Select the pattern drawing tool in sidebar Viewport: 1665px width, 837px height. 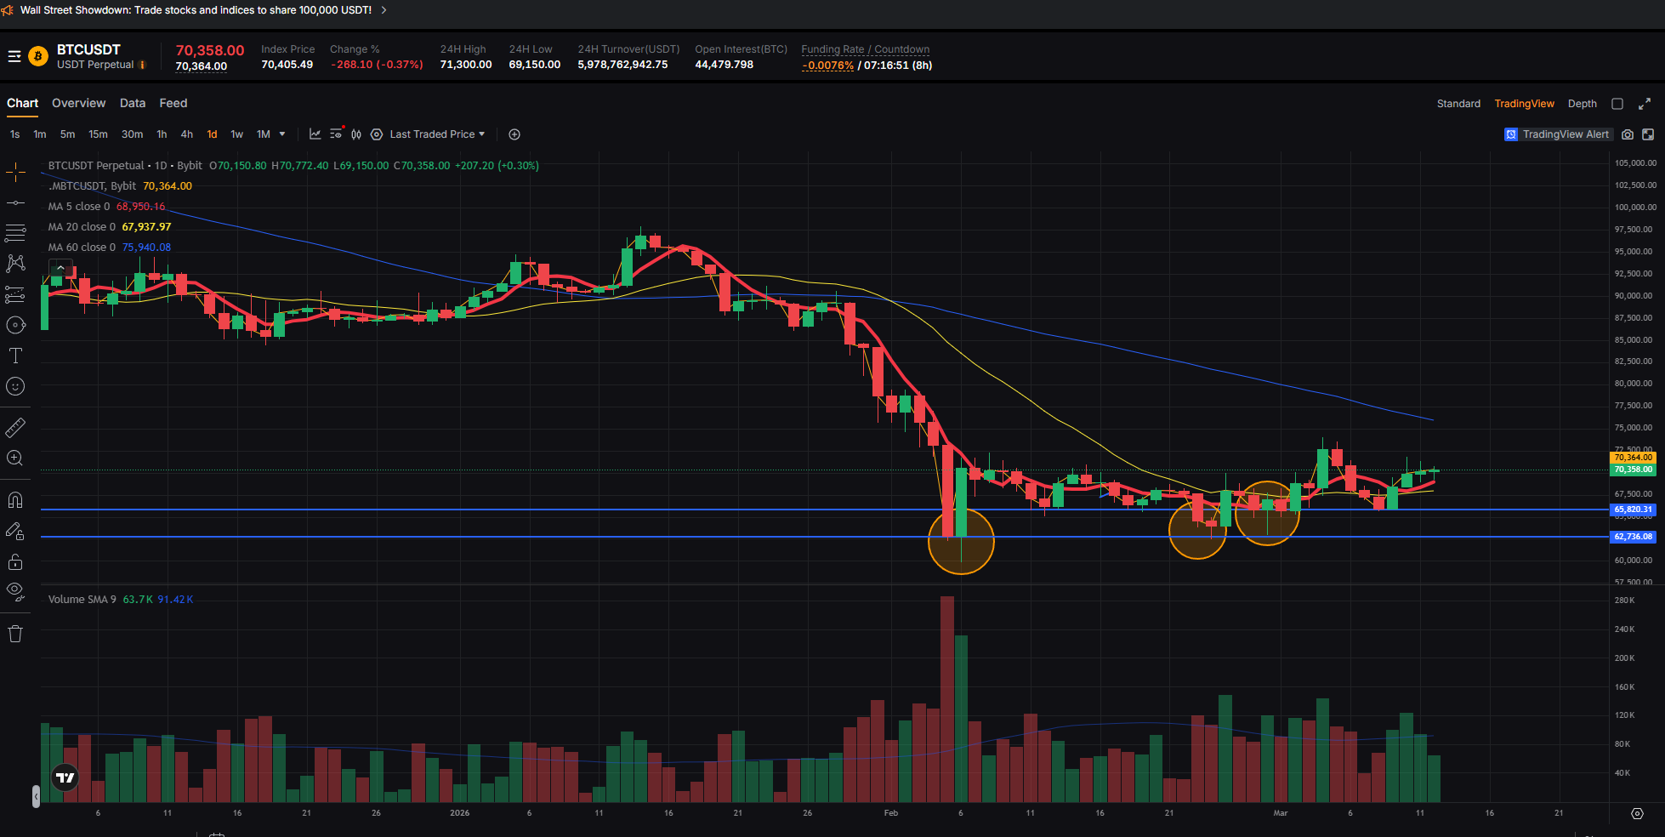point(15,264)
